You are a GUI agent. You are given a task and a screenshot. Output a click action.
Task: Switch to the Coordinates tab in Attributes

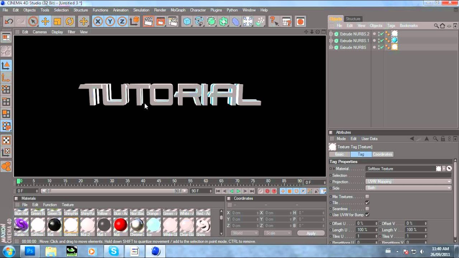[x=382, y=154]
